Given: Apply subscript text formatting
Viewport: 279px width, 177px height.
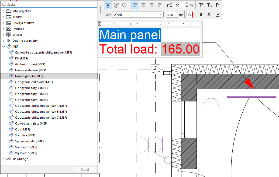Looking at the screenshot, I should click(x=209, y=5).
